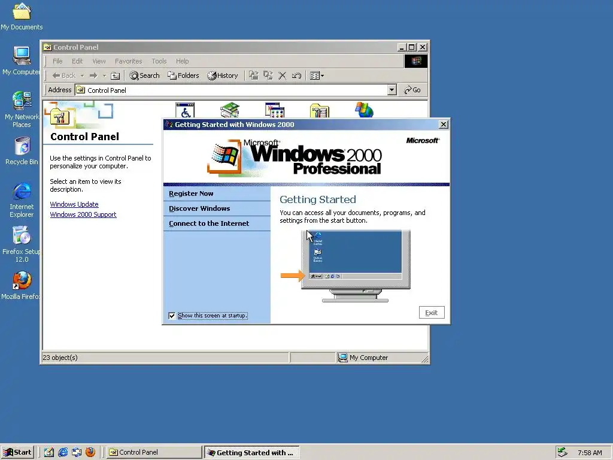Click the '23 object(s)' status bar text
This screenshot has height=460, width=613.
(x=60, y=358)
